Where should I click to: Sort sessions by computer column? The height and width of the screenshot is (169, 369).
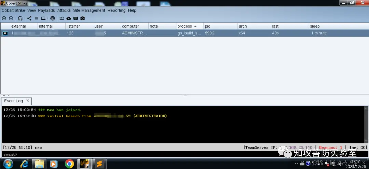(x=135, y=26)
